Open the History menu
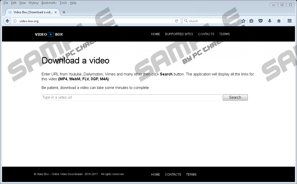Image resolution: width=297 pixels, height=184 pixels. [x=34, y=3]
